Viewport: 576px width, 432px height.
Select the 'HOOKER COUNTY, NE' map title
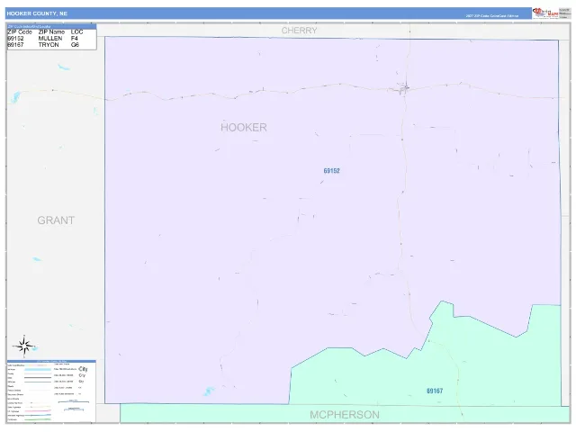point(37,13)
